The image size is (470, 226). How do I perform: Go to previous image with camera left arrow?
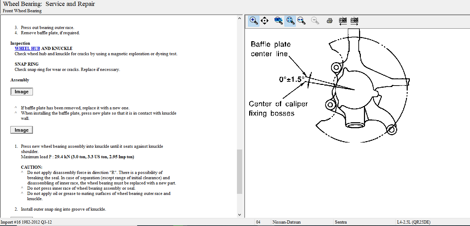point(343,21)
